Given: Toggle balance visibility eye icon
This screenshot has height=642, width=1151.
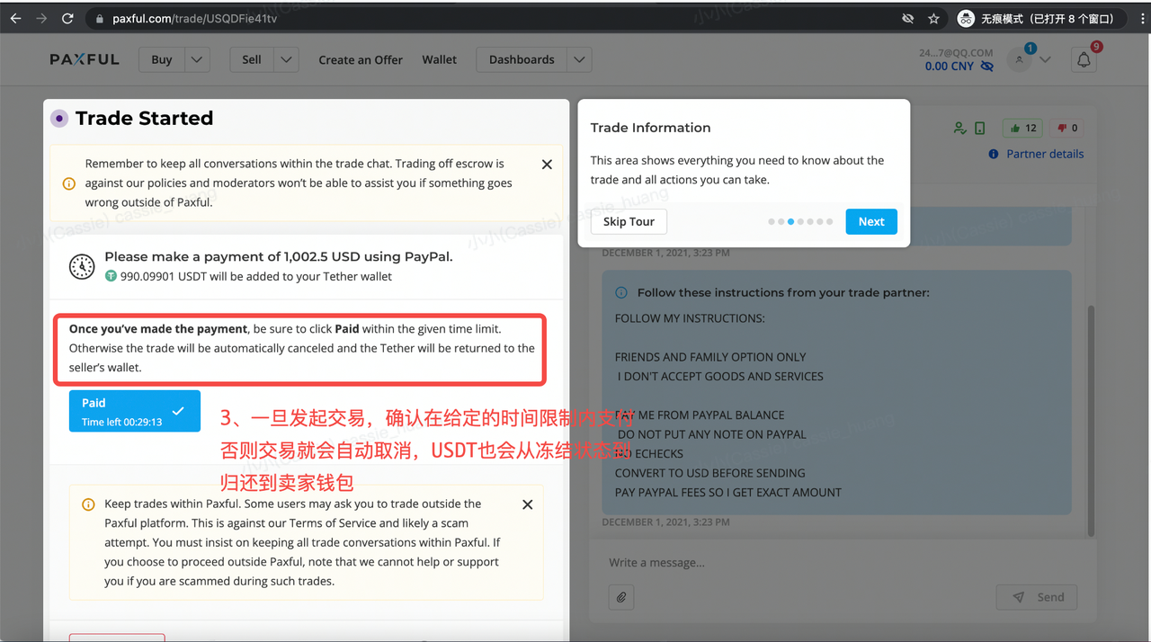Looking at the screenshot, I should click(986, 67).
